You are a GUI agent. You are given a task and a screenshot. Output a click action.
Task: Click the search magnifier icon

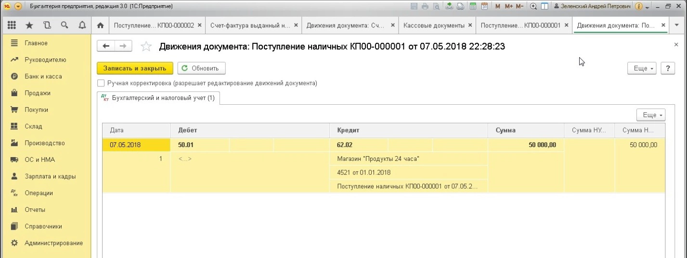tap(64, 25)
